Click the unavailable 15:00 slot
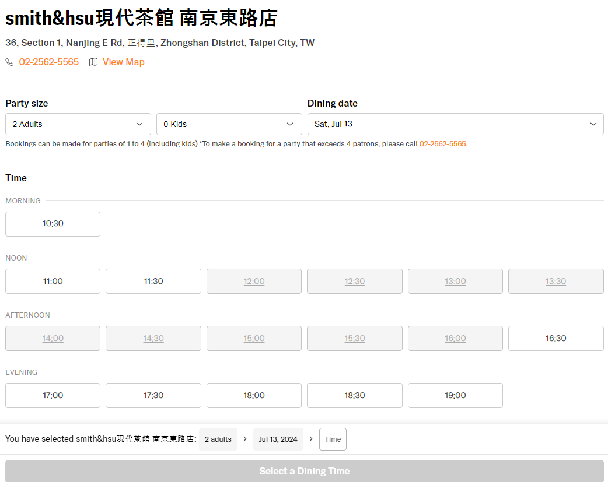Screen dimensions: 608x482 pyautogui.click(x=254, y=338)
